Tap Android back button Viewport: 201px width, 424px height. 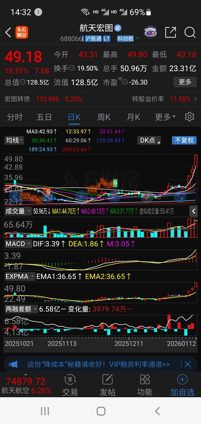[x=157, y=411]
